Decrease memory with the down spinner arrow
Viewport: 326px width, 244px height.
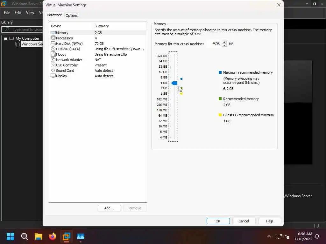click(224, 45)
